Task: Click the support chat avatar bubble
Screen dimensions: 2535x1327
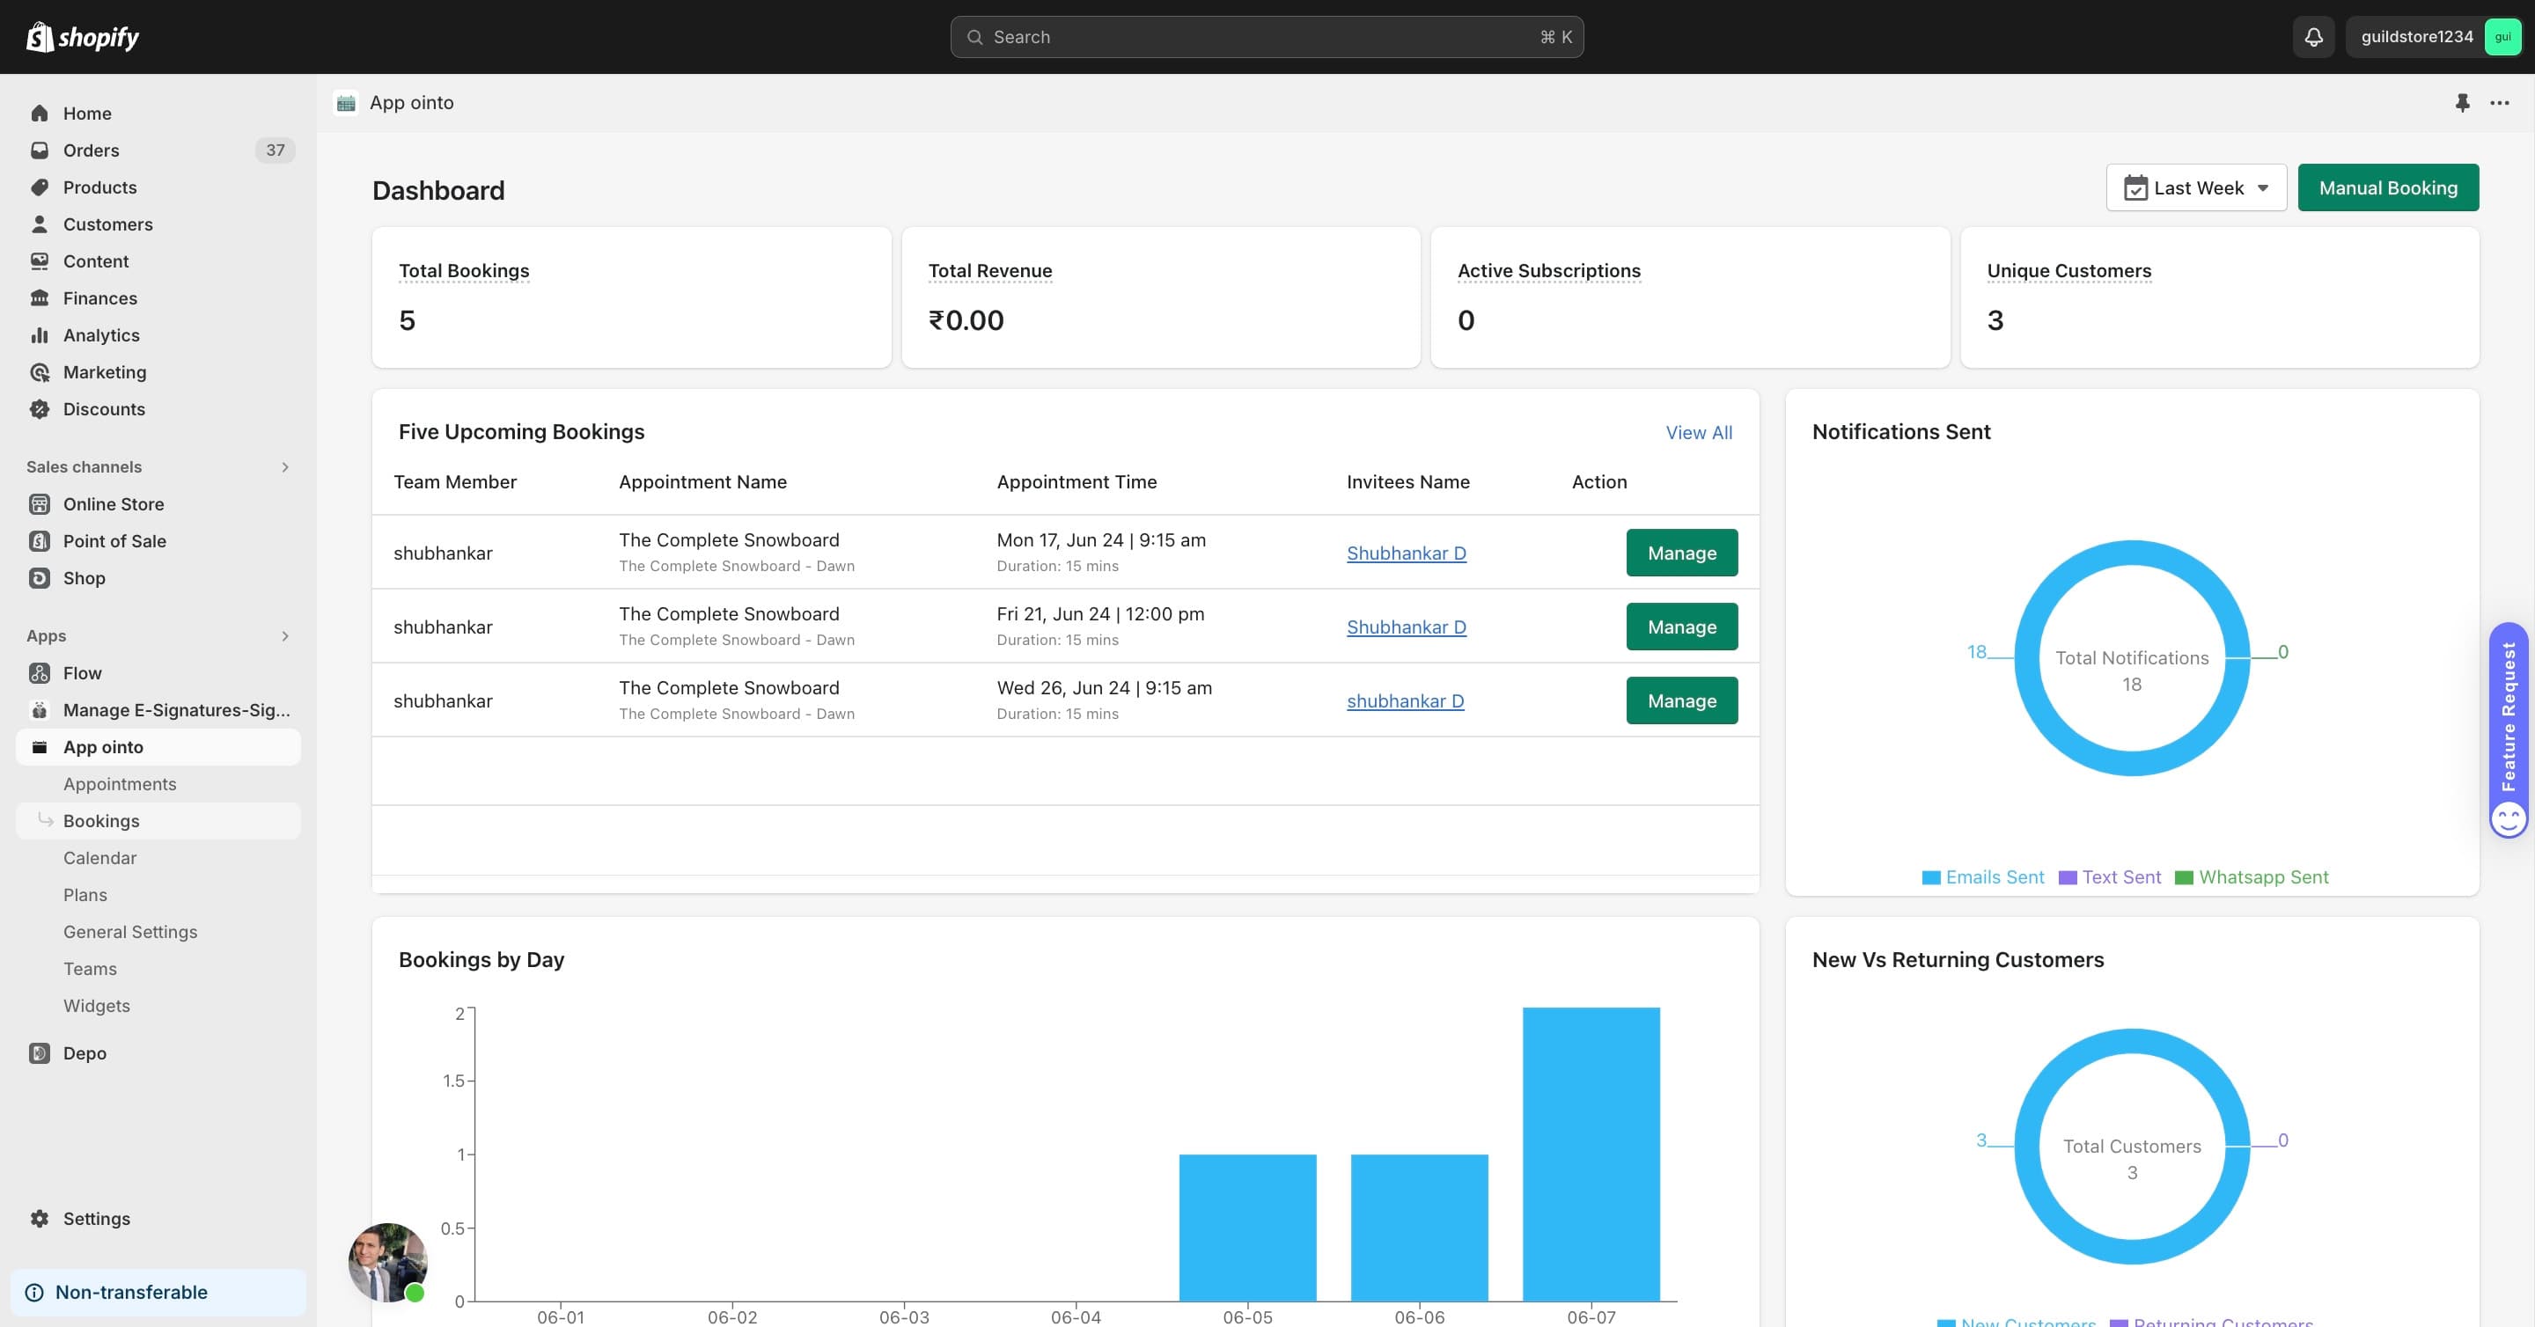Action: 387,1262
